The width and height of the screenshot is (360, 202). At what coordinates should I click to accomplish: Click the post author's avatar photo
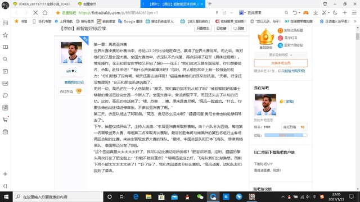pyautogui.click(x=71, y=52)
